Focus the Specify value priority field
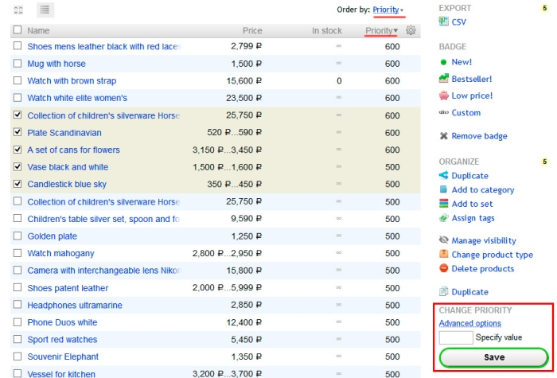 [x=455, y=337]
